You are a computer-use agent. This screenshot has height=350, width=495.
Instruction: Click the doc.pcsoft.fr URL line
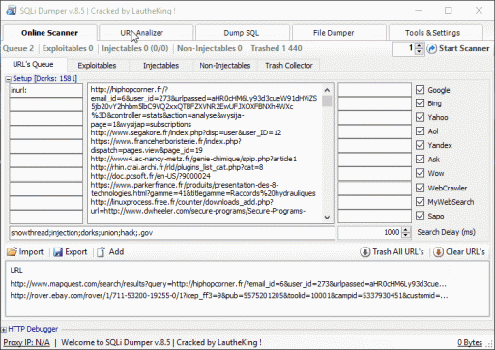point(150,176)
